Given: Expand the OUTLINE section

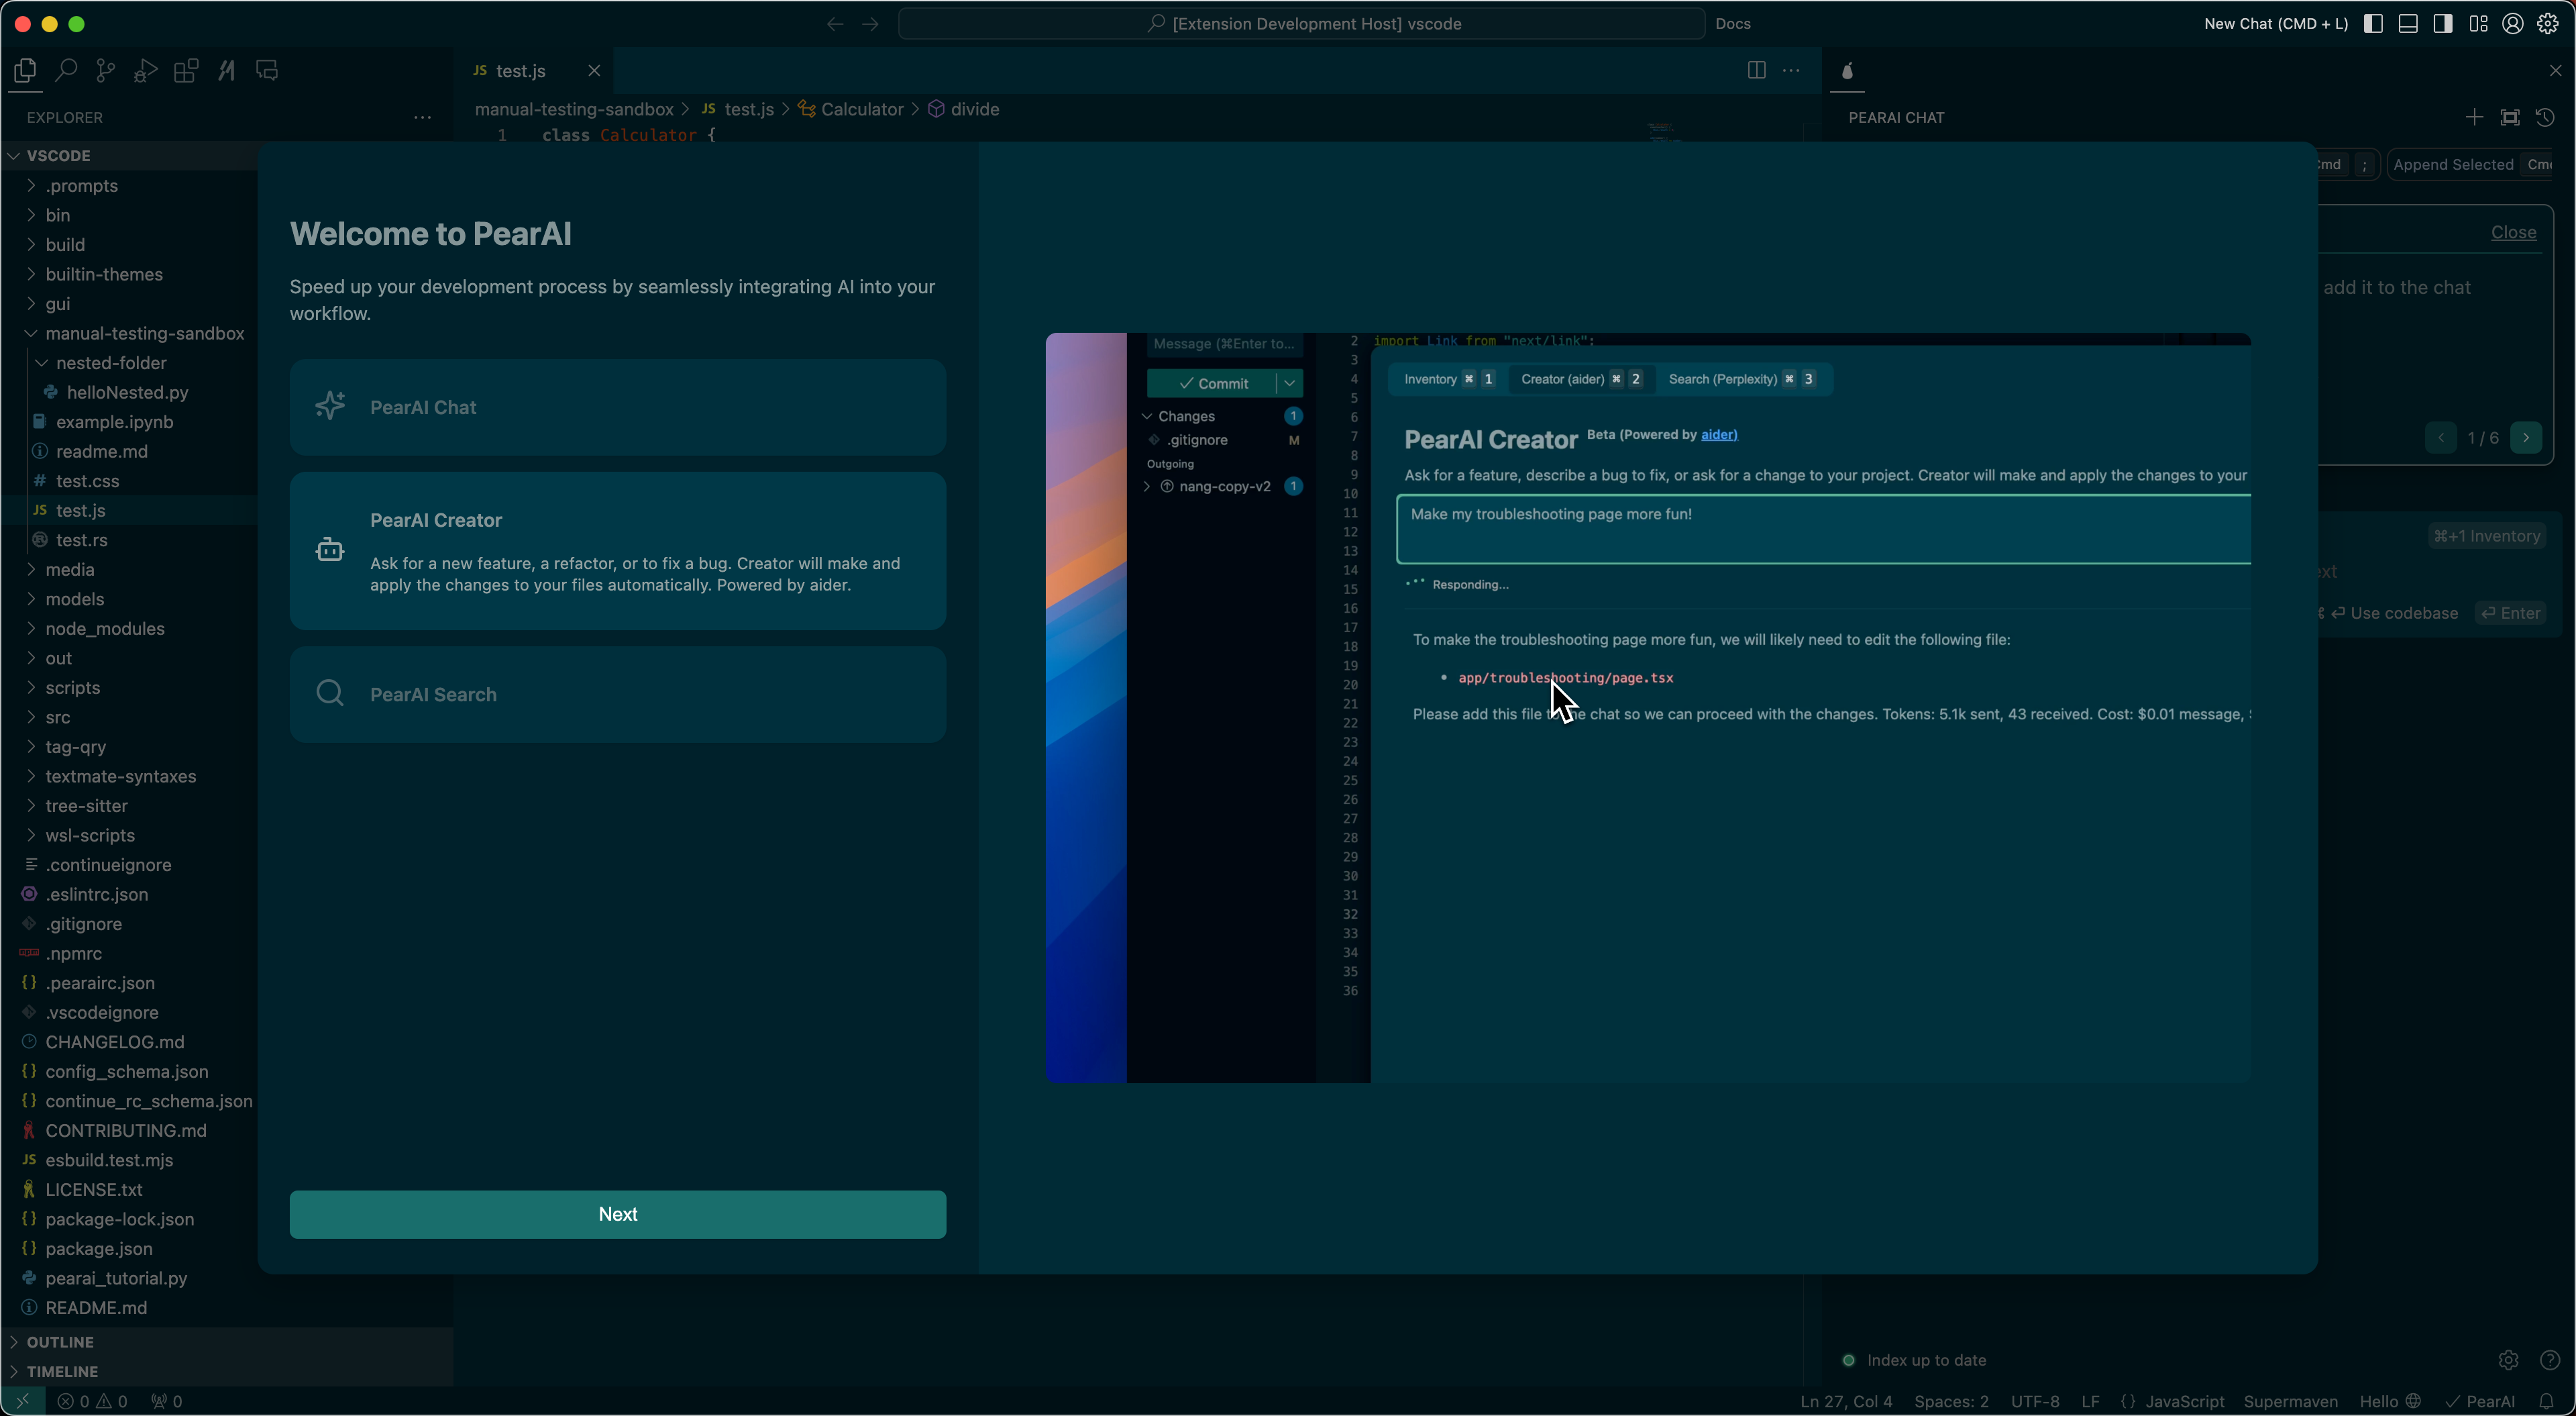Looking at the screenshot, I should pos(60,1341).
